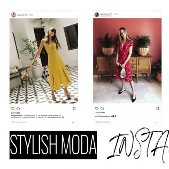Save the red floral dress post
The height and width of the screenshot is (169, 169).
point(158,109)
